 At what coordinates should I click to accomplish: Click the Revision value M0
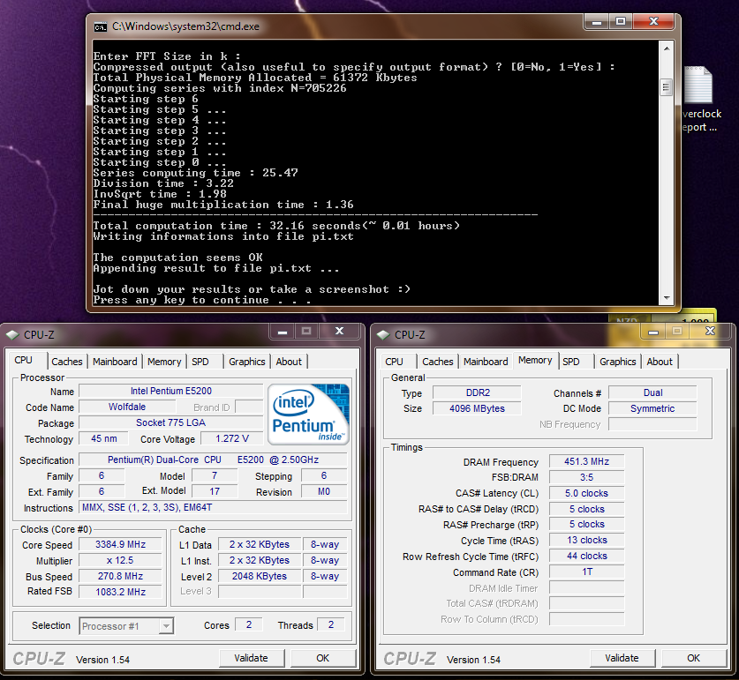click(324, 491)
